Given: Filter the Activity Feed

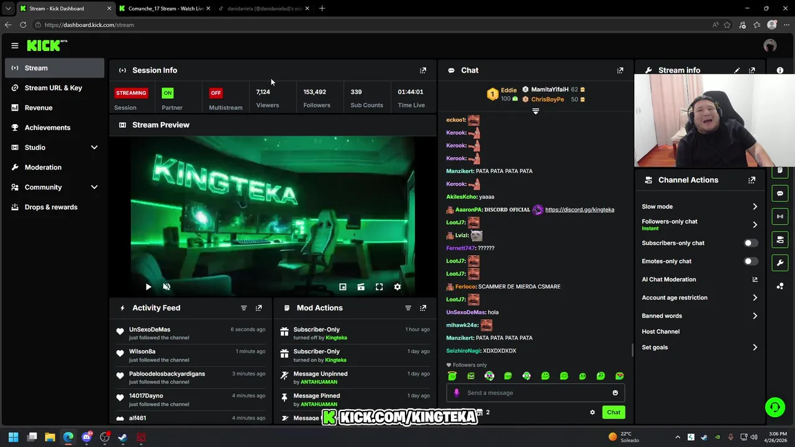Looking at the screenshot, I should pyautogui.click(x=243, y=308).
